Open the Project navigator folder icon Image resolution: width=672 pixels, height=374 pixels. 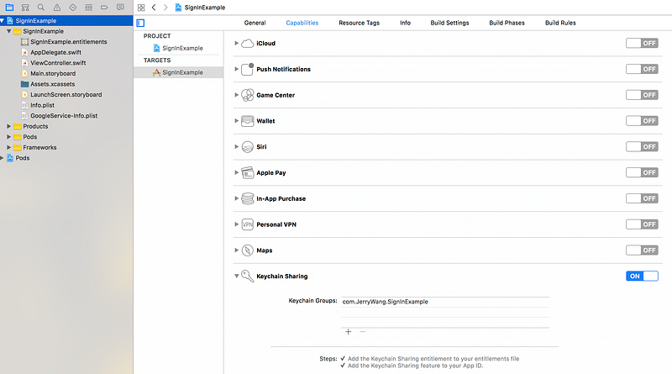click(9, 8)
